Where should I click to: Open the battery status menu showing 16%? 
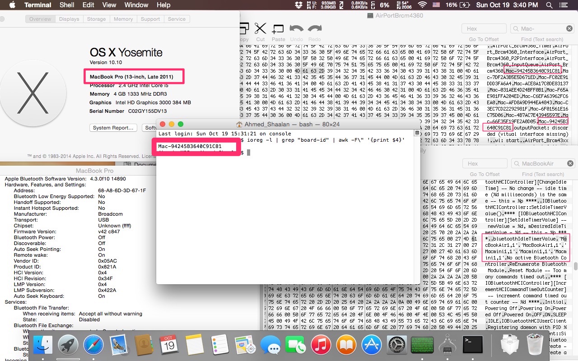tap(458, 5)
